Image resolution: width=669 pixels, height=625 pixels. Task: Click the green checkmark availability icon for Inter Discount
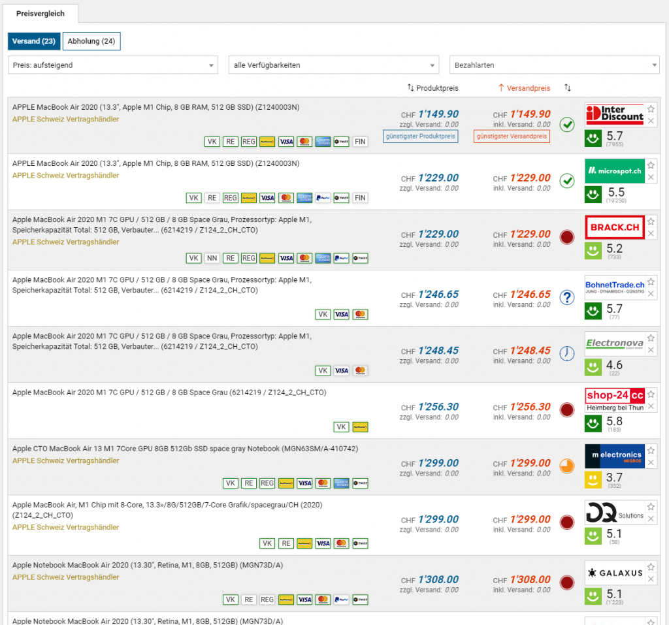pos(567,124)
